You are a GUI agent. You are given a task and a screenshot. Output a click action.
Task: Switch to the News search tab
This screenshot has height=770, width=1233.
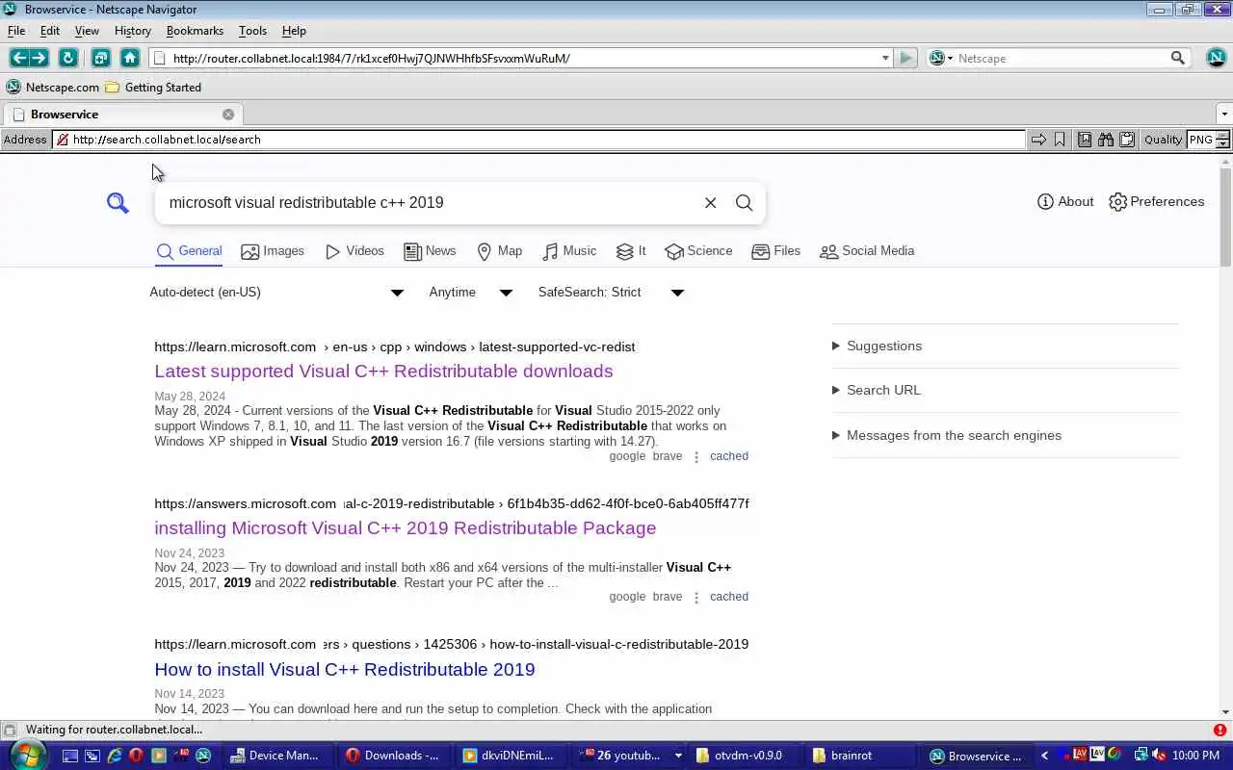point(430,251)
